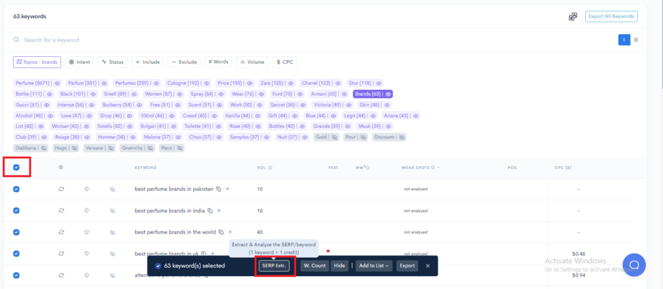Unhide the Versace topic tag
Screen dimensions: 663x289
click(111, 148)
